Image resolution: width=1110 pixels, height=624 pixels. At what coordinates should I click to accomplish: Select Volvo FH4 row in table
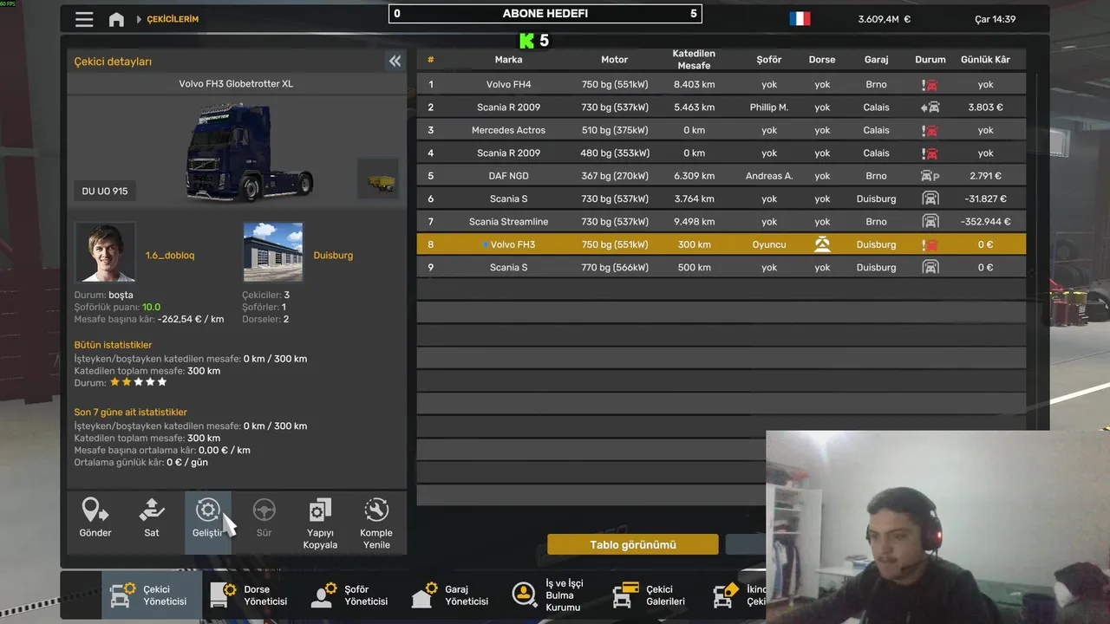(721, 85)
